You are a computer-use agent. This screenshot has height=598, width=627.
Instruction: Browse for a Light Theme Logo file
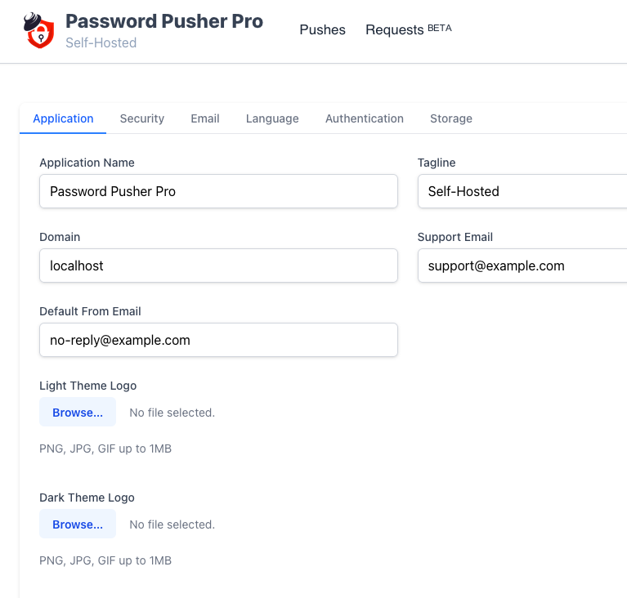pos(78,413)
